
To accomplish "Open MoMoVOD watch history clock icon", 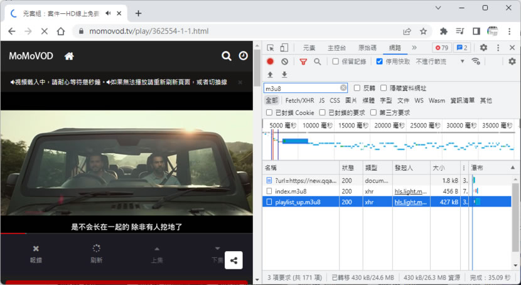I will (243, 56).
